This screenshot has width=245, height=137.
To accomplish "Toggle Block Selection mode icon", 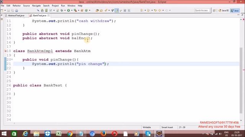I will pyautogui.click(x=125, y=10).
